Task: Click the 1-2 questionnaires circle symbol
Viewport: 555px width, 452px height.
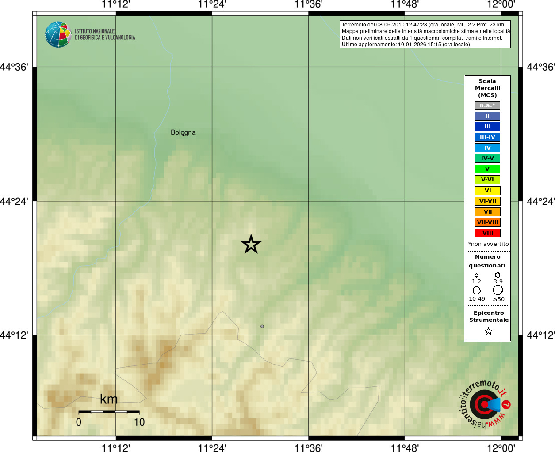Action: point(476,275)
